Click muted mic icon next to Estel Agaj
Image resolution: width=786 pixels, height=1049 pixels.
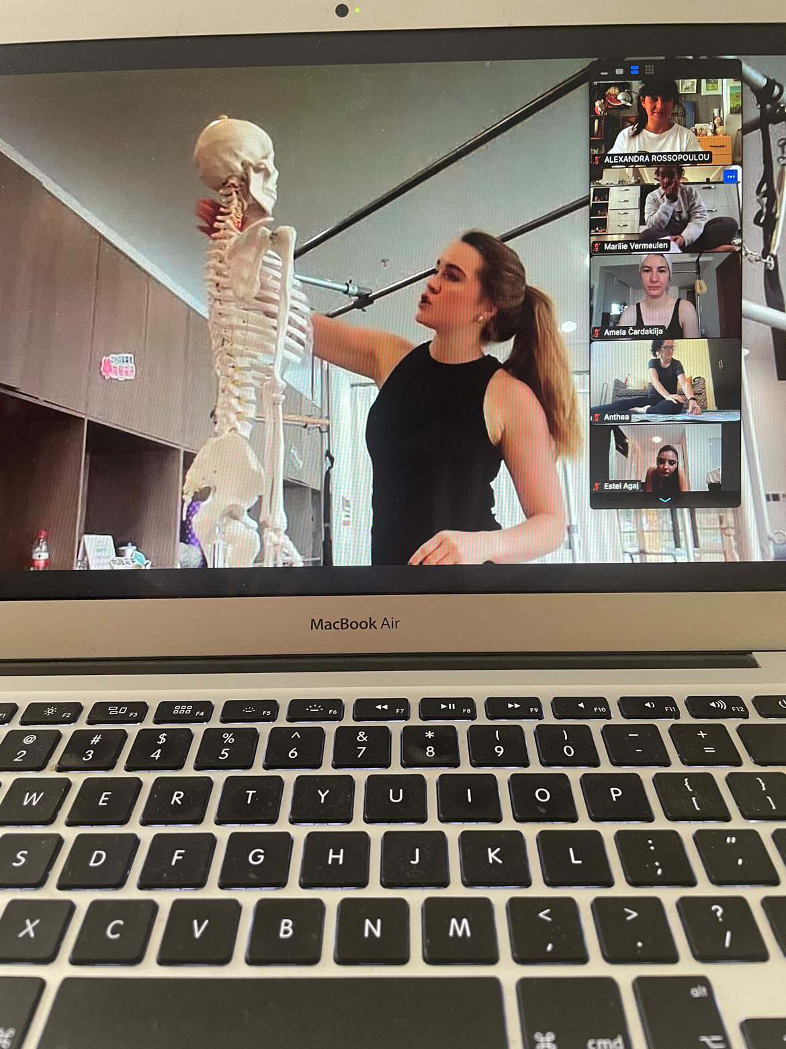[x=597, y=485]
